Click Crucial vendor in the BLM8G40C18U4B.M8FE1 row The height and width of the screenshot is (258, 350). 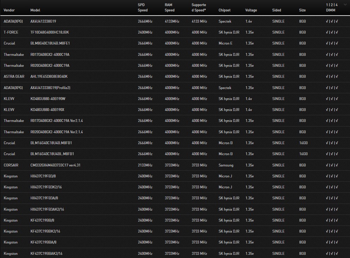(x=9, y=43)
